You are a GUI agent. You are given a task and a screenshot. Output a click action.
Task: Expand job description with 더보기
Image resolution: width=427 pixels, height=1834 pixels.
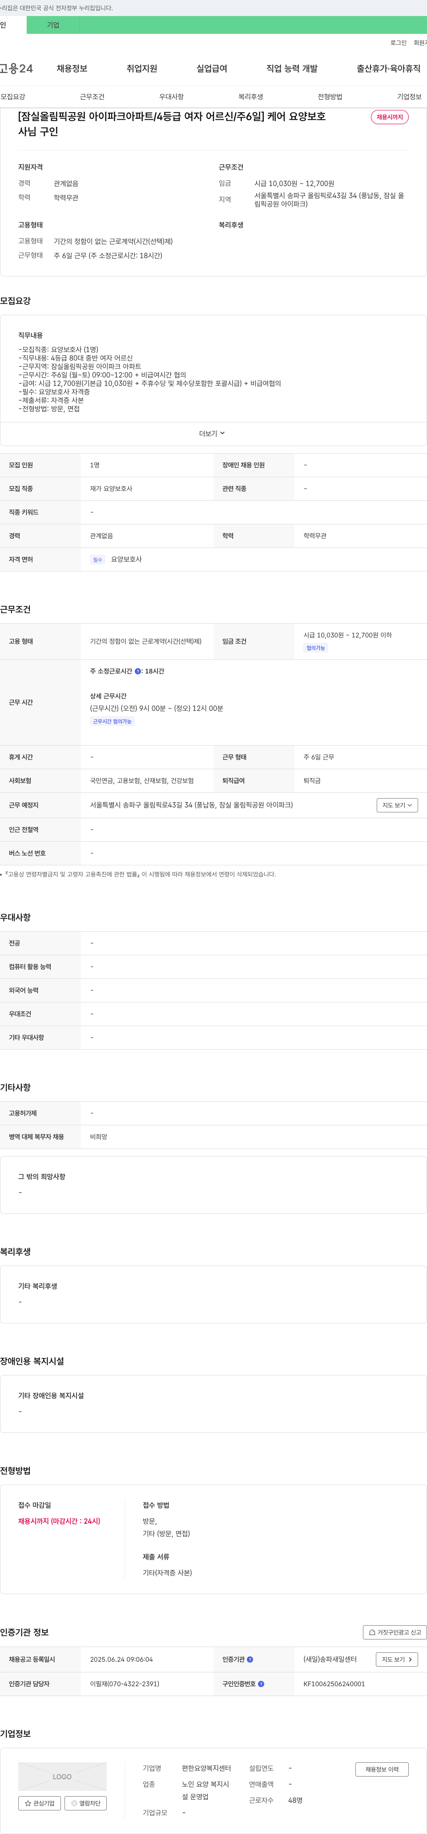click(x=212, y=433)
